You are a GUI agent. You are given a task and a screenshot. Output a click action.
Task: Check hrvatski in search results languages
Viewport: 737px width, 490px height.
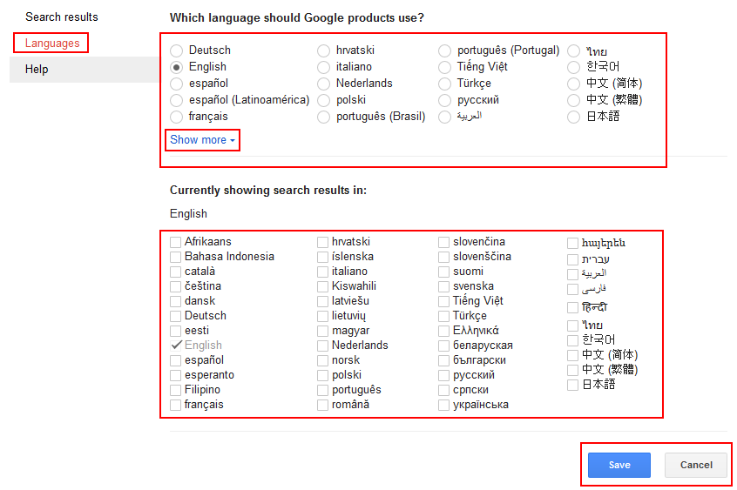[322, 243]
